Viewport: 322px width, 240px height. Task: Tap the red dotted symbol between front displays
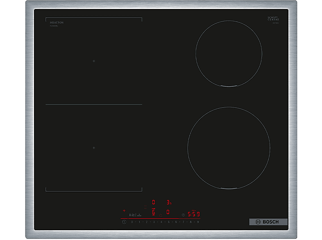pos(161,215)
